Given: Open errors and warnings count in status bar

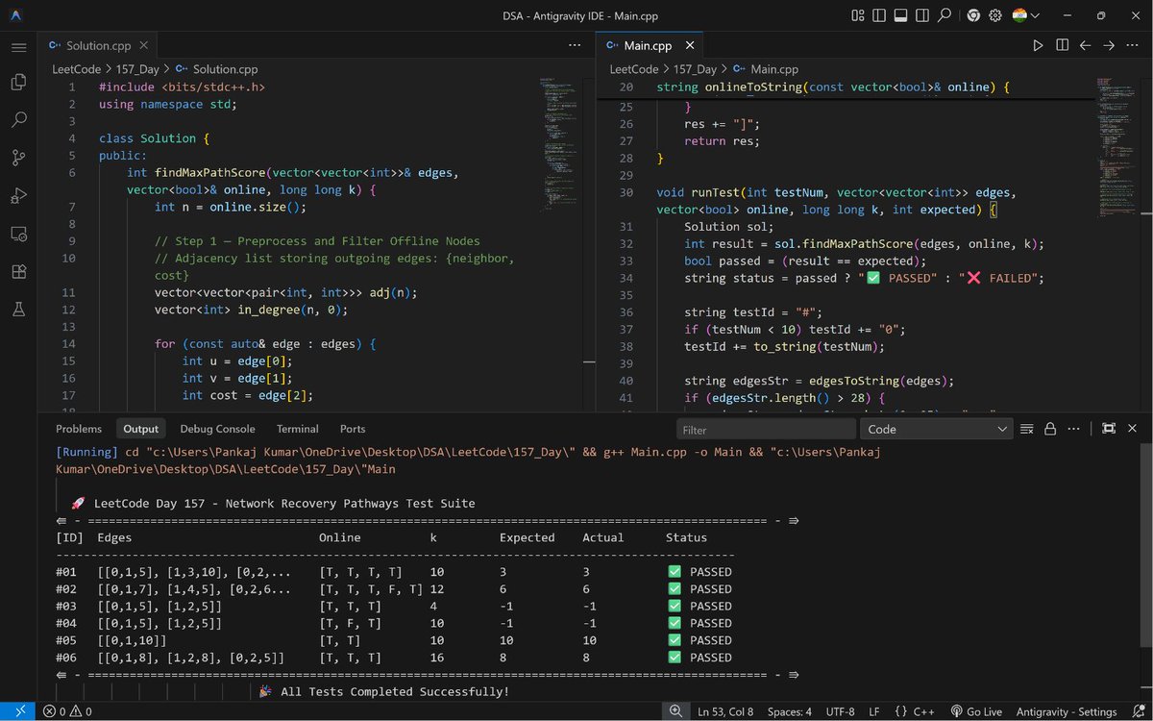Looking at the screenshot, I should click(x=67, y=711).
